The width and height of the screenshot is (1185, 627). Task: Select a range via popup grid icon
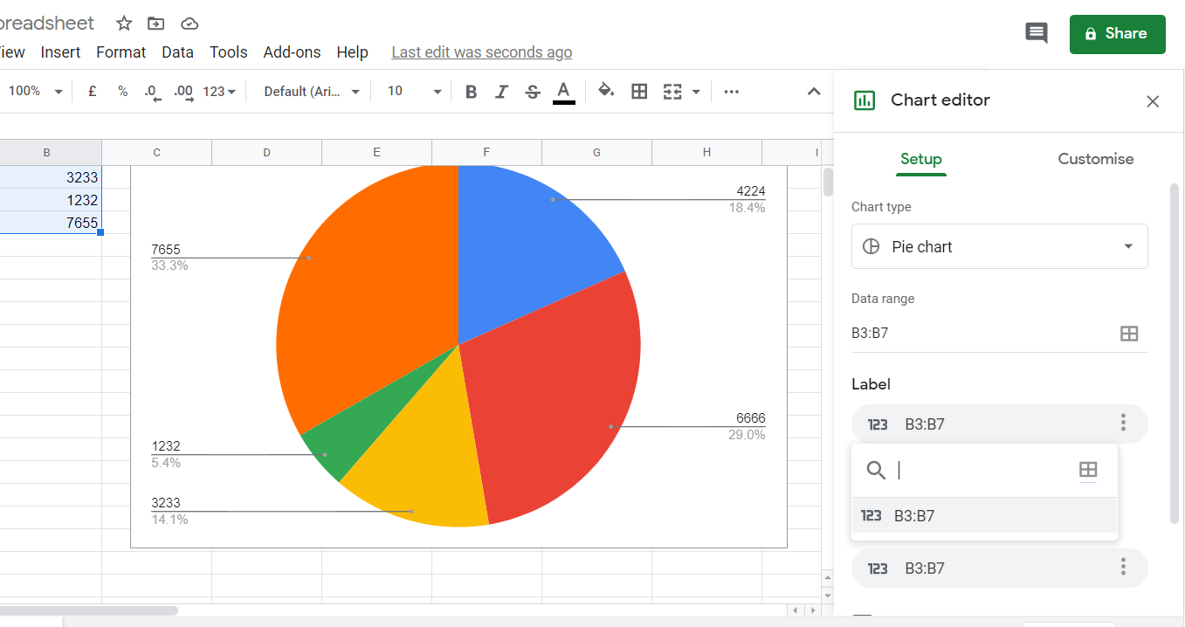pos(1088,470)
